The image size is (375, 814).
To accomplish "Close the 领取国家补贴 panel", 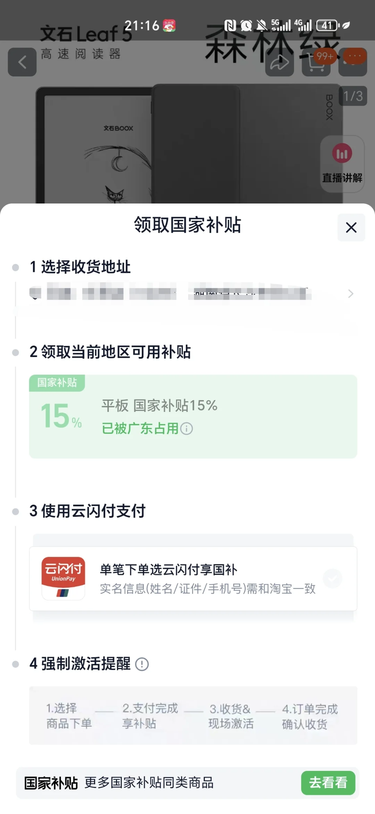I will (351, 227).
